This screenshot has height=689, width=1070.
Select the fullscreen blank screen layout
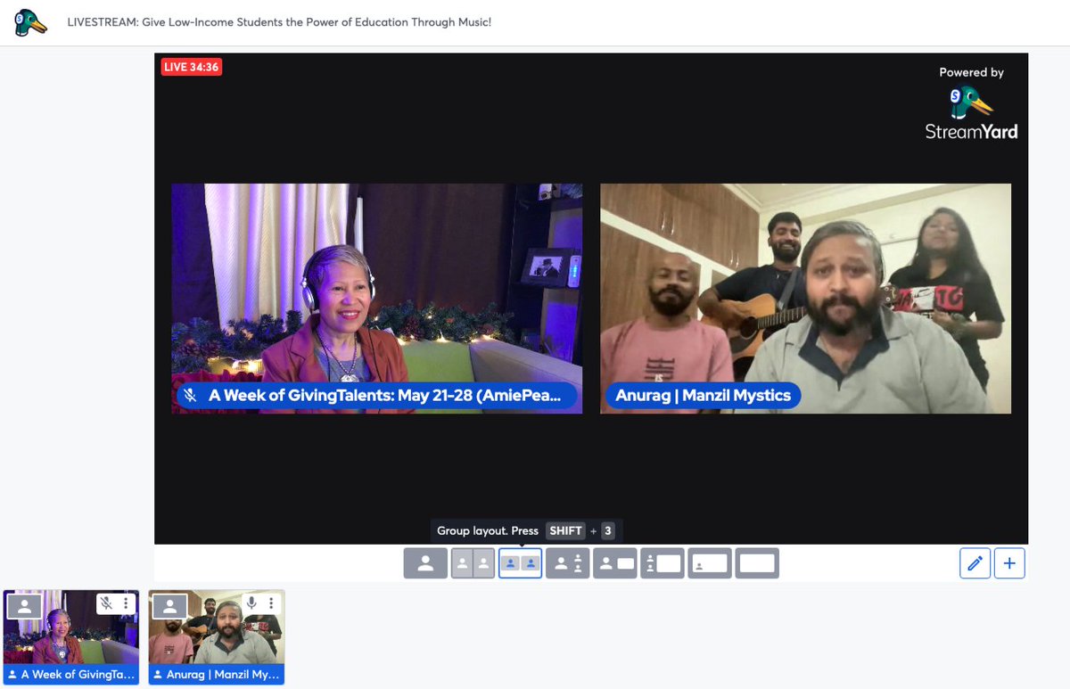click(x=757, y=563)
